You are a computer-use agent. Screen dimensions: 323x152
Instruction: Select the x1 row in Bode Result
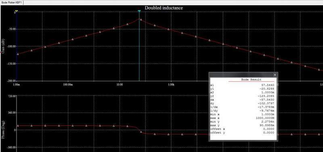242,85
